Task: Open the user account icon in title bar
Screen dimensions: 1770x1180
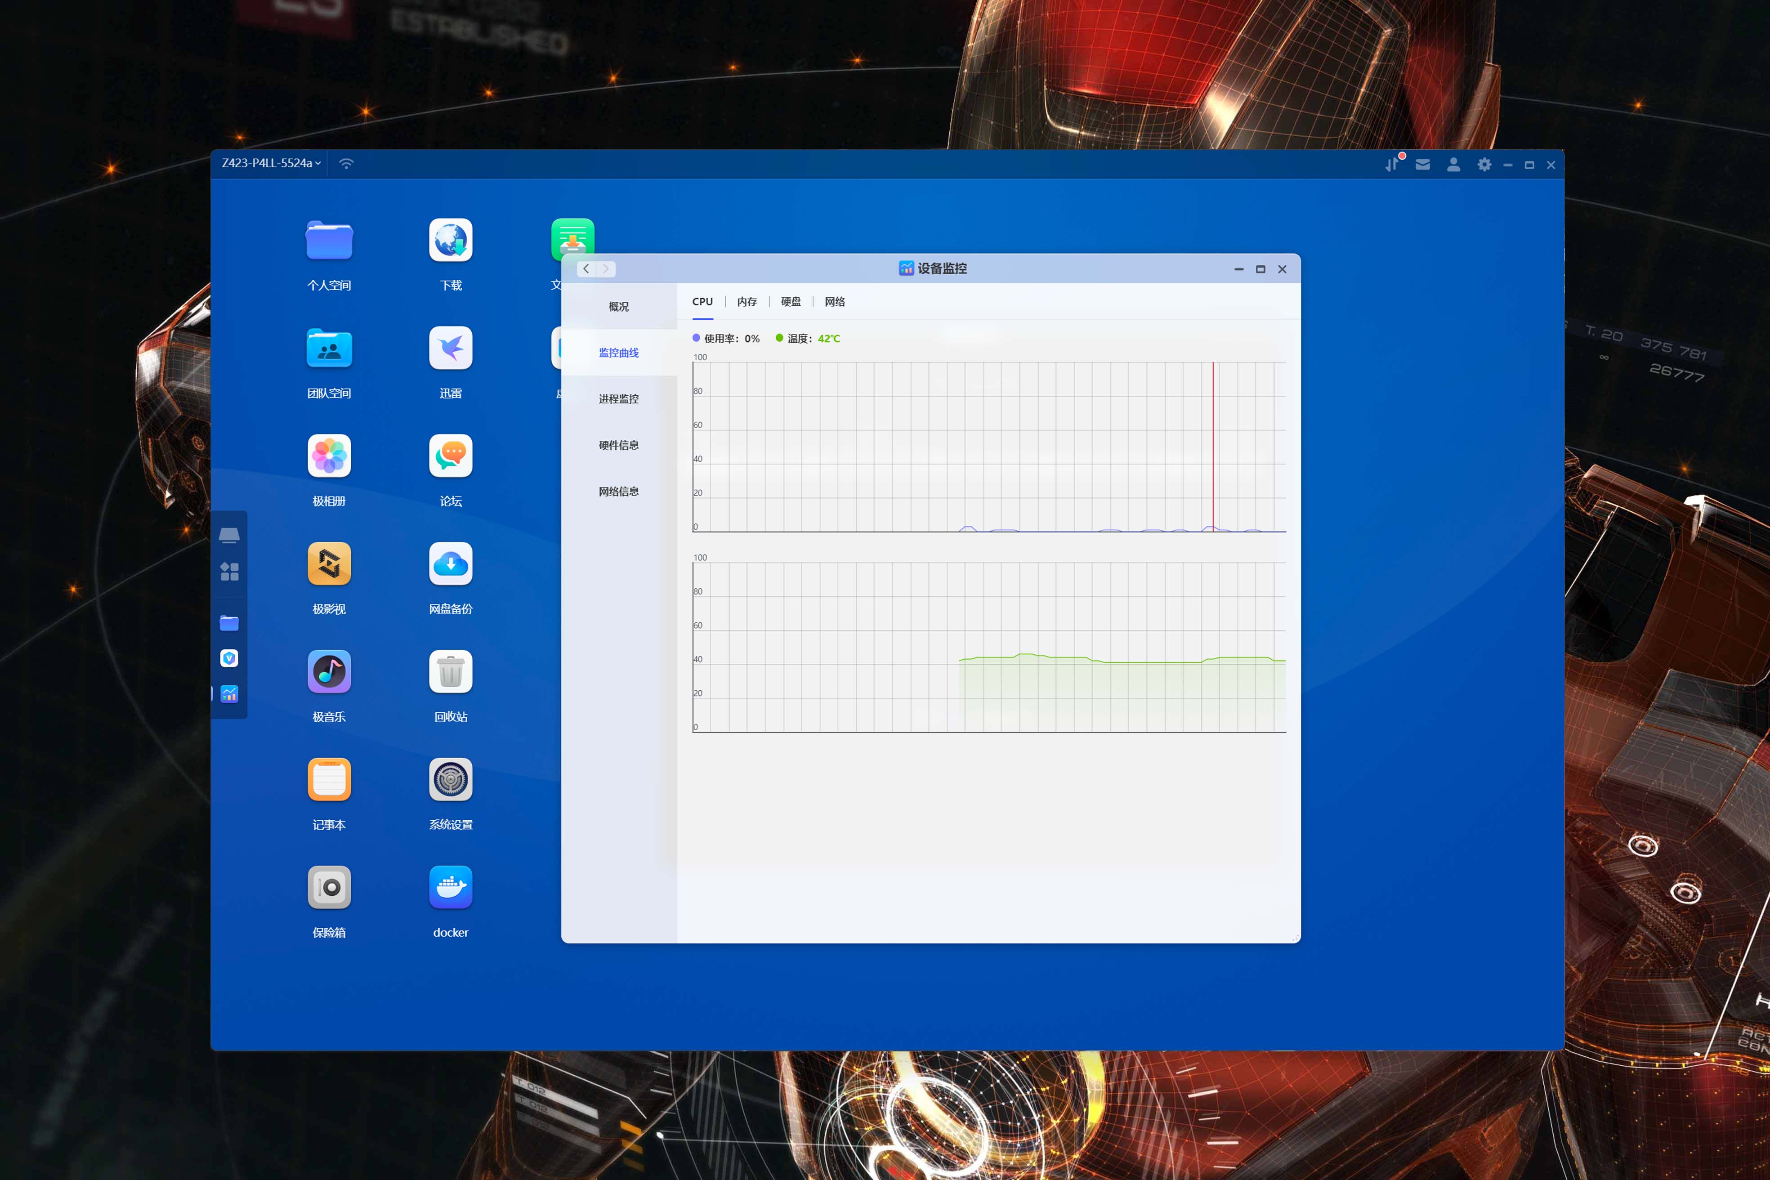Action: (1453, 164)
